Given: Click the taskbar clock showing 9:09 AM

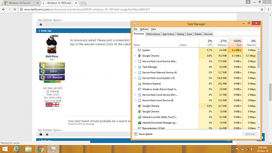Looking at the screenshot, I should click(263, 149).
